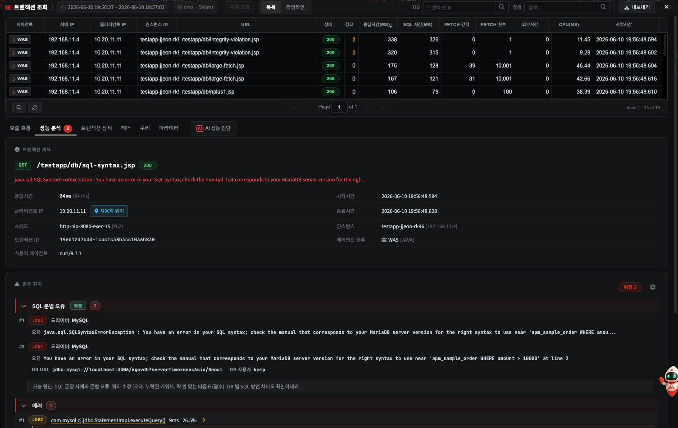Select the large-fetch.jsp row with 175 ms
Image resolution: width=678 pixels, height=428 pixels.
click(334, 66)
